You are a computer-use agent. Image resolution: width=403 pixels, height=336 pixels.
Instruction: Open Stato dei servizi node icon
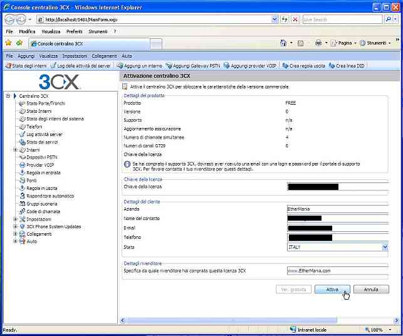click(x=23, y=142)
